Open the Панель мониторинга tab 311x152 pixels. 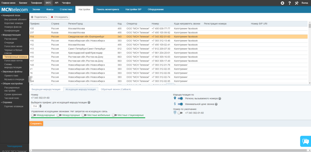(108, 9)
